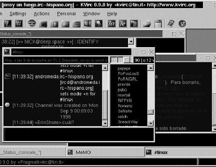This screenshot has height=167, width=216.
Task: Select user SneackWay in nick list
Action: [128, 122]
